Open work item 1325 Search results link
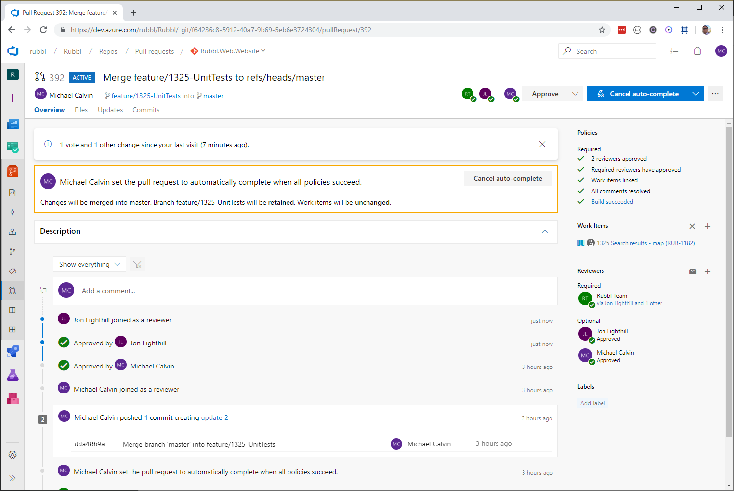Screen dimensions: 734x491 coord(646,243)
